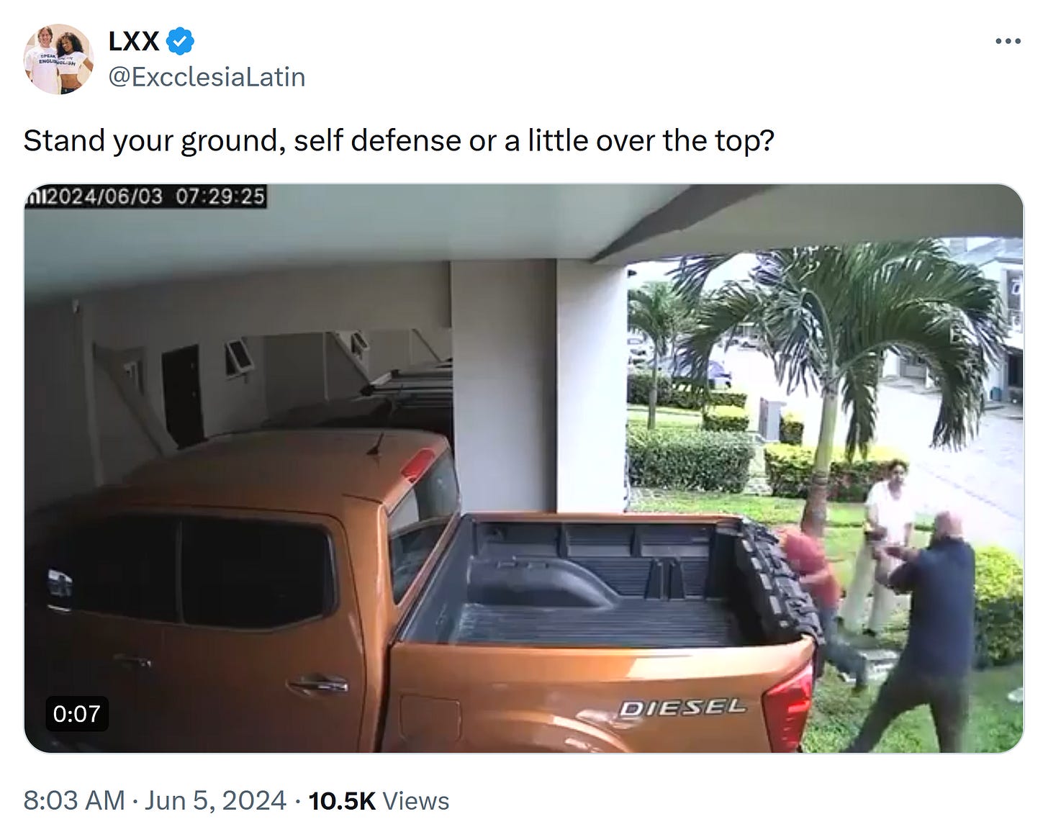Click the 0:07 video duration badge
This screenshot has height=832, width=1048.
coord(77,713)
